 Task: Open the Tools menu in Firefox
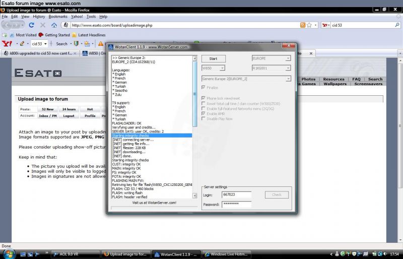tap(91, 17)
